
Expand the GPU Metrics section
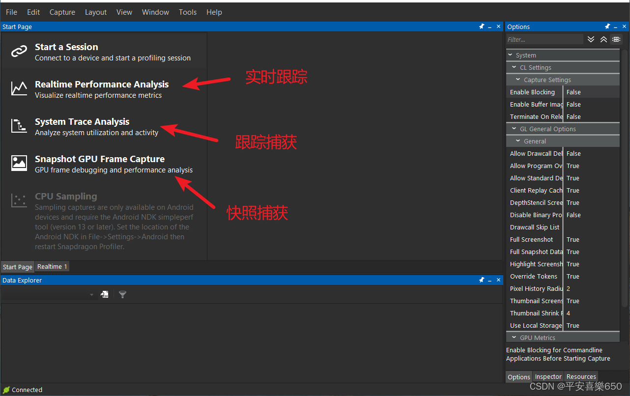514,337
